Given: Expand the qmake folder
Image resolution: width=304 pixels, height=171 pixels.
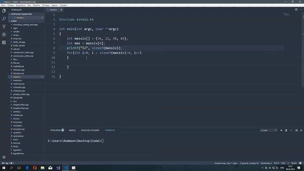Looking at the screenshot, I should pyautogui.click(x=16, y=32).
